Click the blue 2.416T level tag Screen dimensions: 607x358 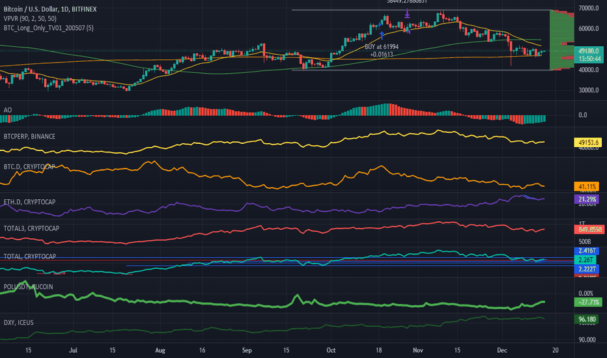(x=587, y=251)
